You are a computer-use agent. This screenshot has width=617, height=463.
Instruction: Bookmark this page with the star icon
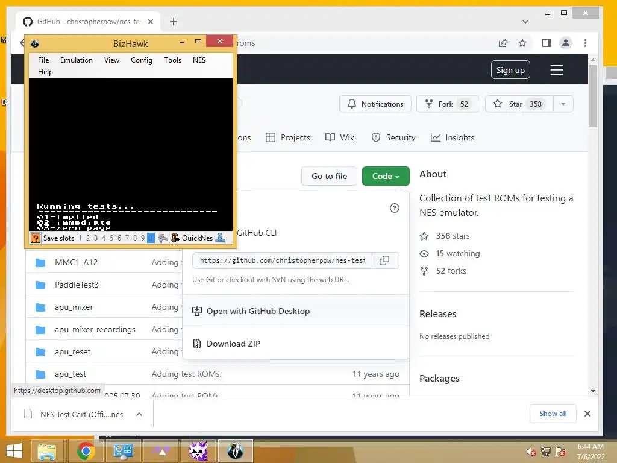pos(522,43)
